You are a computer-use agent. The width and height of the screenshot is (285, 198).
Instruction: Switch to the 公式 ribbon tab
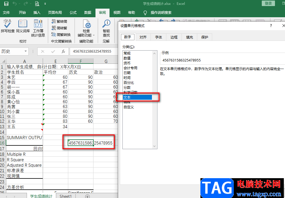(x=73, y=13)
